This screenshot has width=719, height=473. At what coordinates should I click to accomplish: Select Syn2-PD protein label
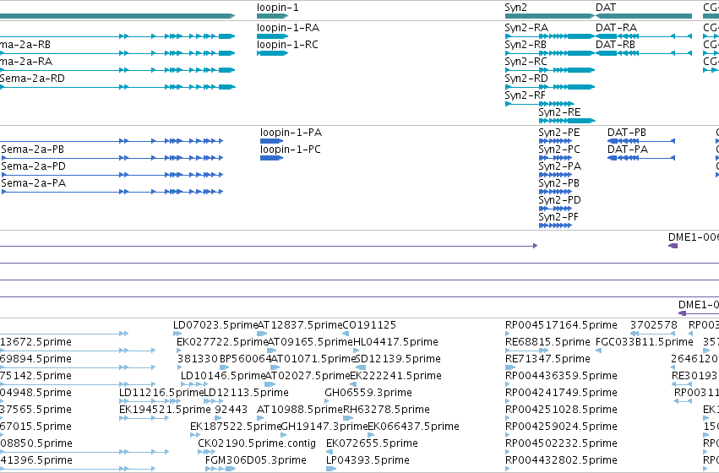point(559,200)
